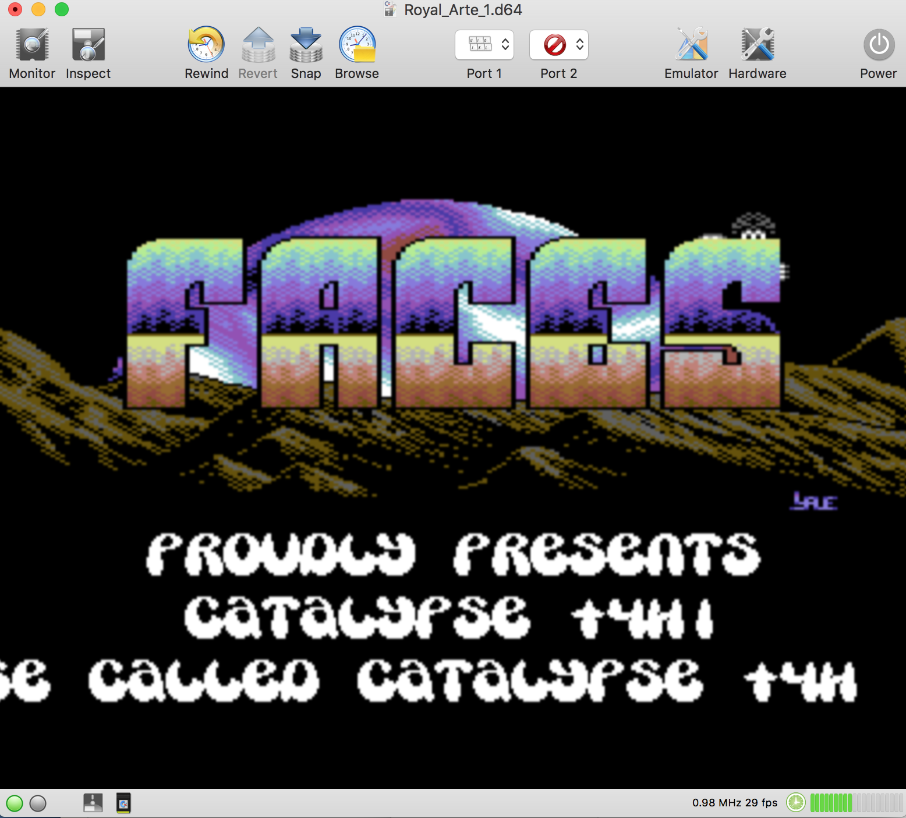Toggle the Power button
Viewport: 906px width, 818px height.
pos(879,45)
